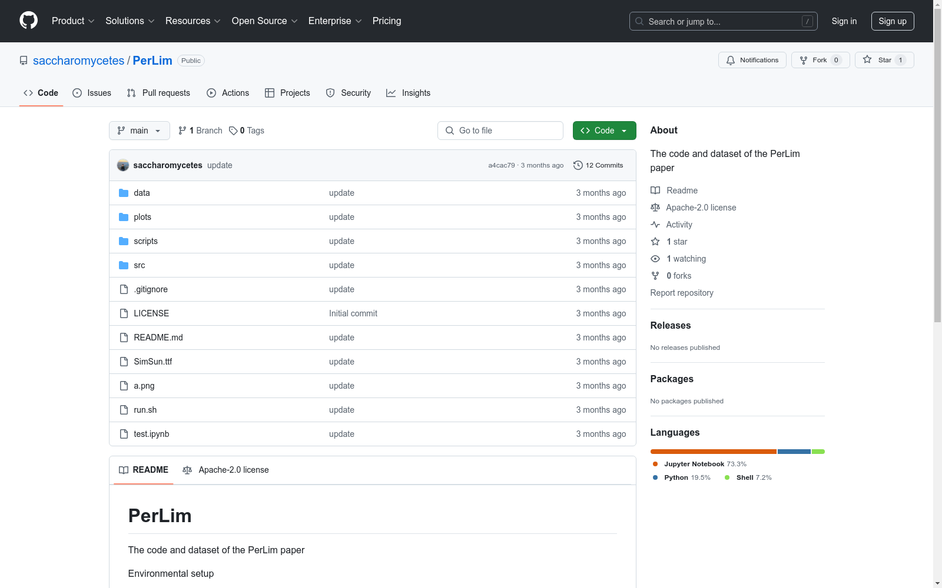This screenshot has height=588, width=942.
Task: Click the Shell language bar segment
Action: pyautogui.click(x=818, y=452)
